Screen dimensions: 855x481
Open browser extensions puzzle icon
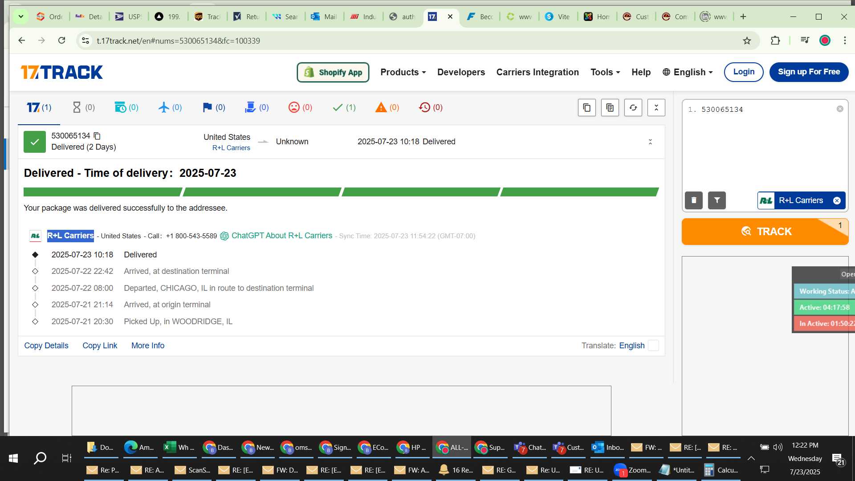775,41
